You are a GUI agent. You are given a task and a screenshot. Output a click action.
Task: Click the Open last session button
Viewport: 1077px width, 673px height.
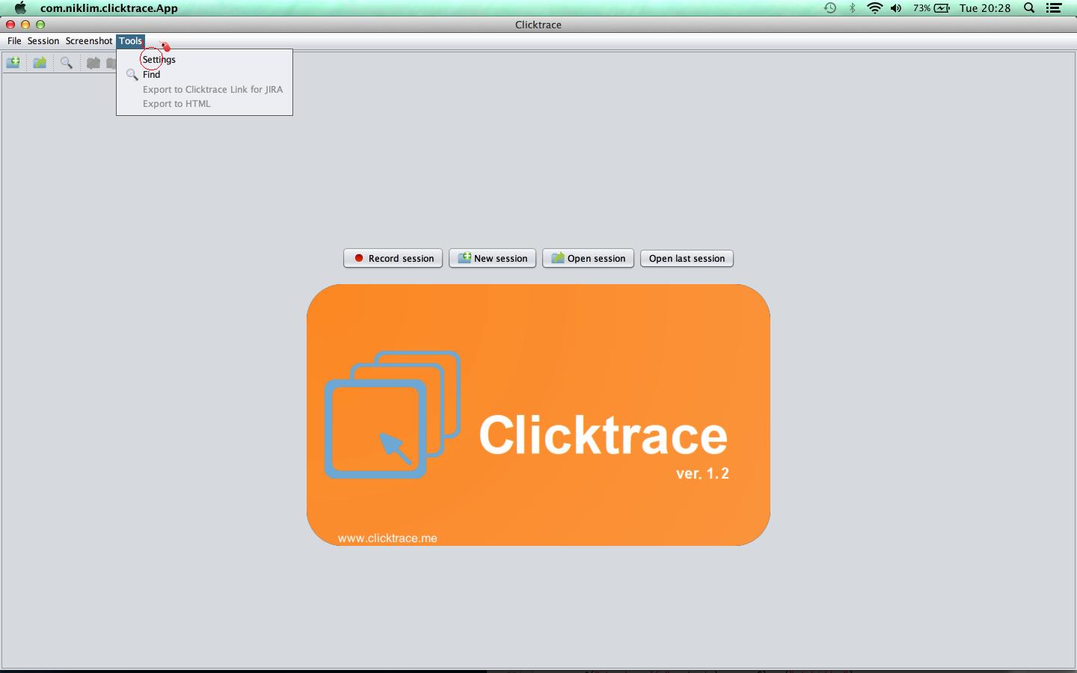point(687,258)
